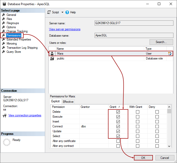Screen dimensions: 177x163
Task: Open the Extended Properties page
Action: [19, 39]
